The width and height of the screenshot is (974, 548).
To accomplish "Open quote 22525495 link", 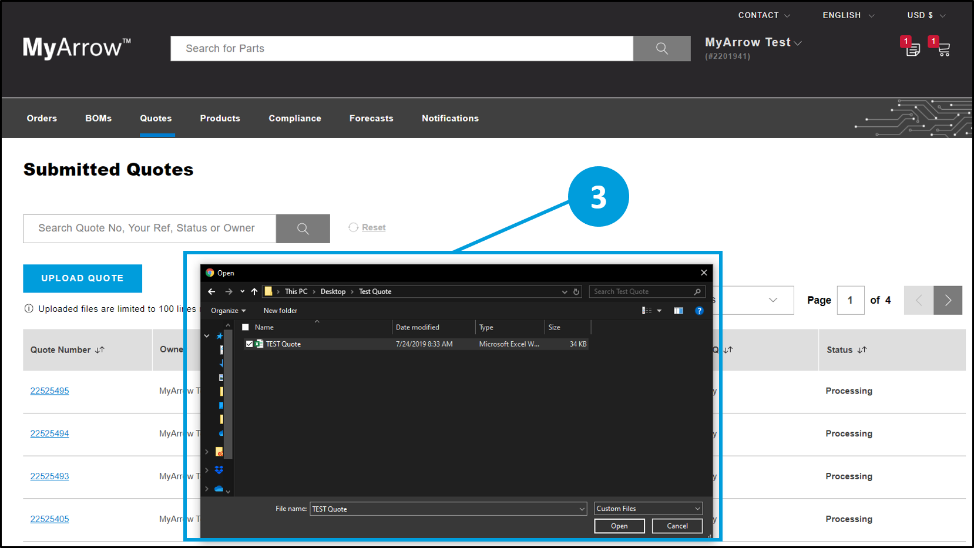I will coord(50,391).
